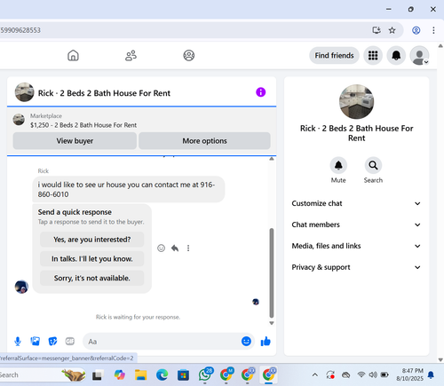Screen dimensions: 444x386
Task: Open the Friends icon in top navigation
Action: 131,55
